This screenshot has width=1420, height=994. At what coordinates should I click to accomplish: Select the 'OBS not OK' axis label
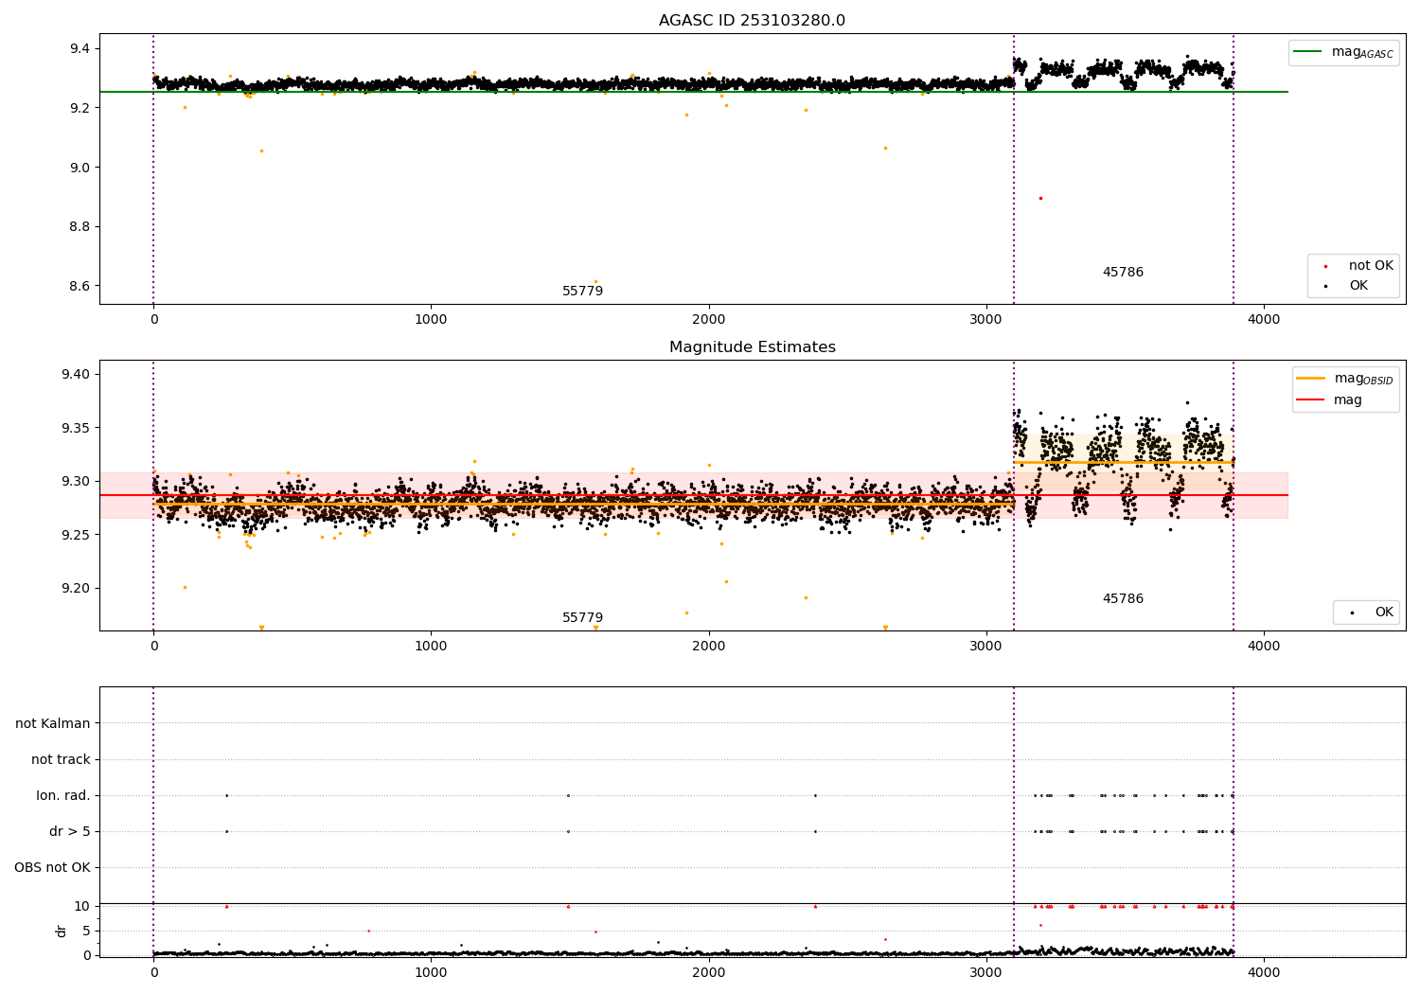click(x=52, y=868)
